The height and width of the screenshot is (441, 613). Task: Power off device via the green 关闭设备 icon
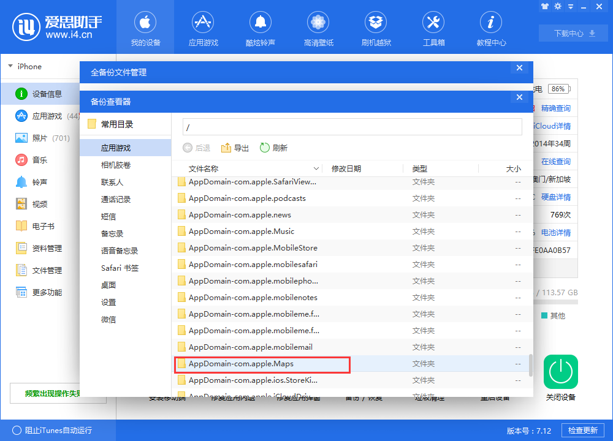[560, 372]
